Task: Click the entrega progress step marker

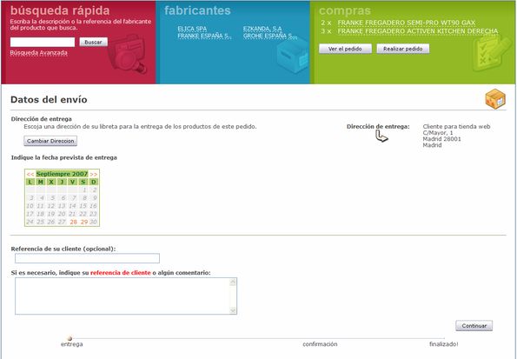Action: (70, 338)
